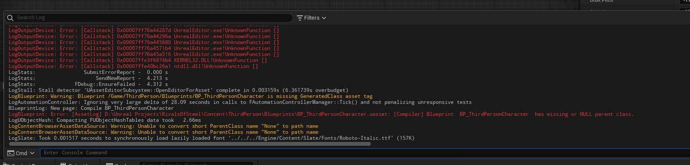
Task: Select the LogSlate Roboto-Italic.ttf font load line
Action: tap(211, 138)
